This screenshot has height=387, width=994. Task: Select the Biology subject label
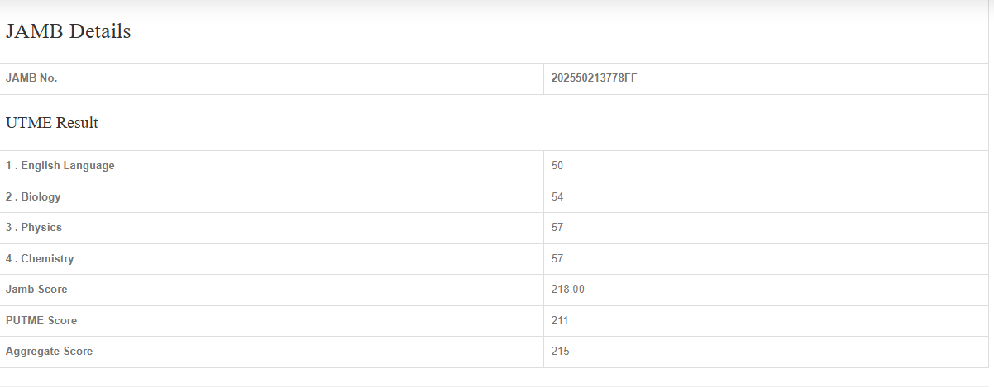click(x=33, y=197)
